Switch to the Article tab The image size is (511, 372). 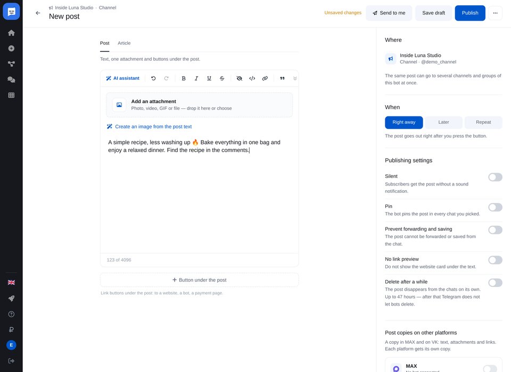coord(124,43)
